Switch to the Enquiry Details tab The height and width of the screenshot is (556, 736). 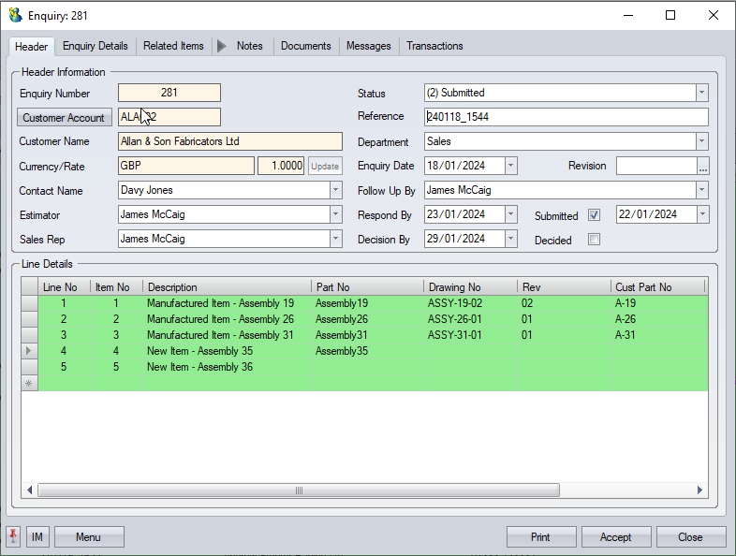96,46
